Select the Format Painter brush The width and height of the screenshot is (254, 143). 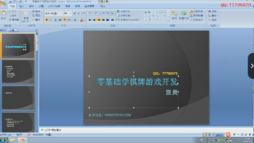click(x=10, y=19)
